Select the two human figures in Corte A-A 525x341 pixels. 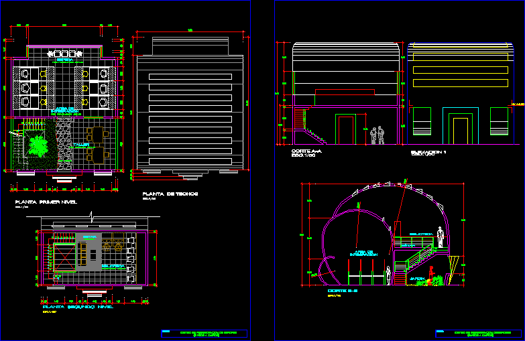(377, 135)
